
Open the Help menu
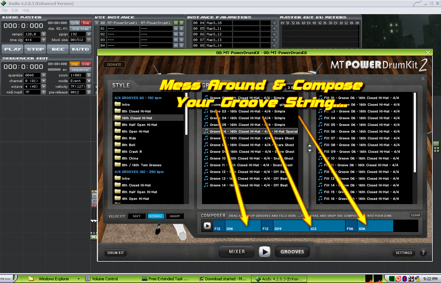click(26, 10)
